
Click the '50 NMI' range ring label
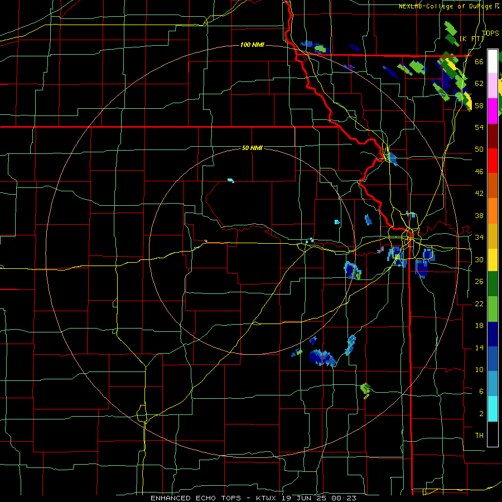pos(252,148)
